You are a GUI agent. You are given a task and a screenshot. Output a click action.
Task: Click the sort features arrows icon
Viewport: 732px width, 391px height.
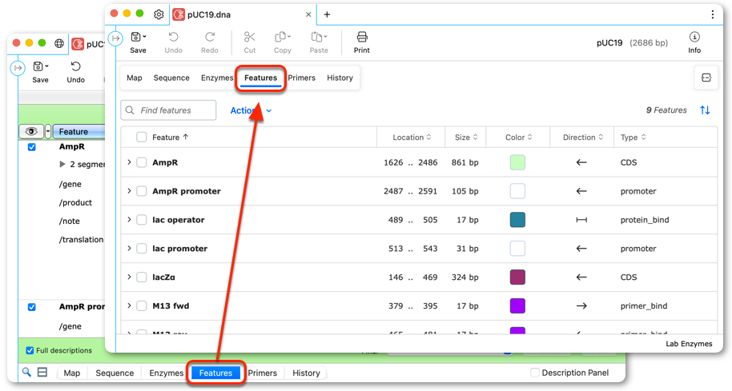(705, 110)
